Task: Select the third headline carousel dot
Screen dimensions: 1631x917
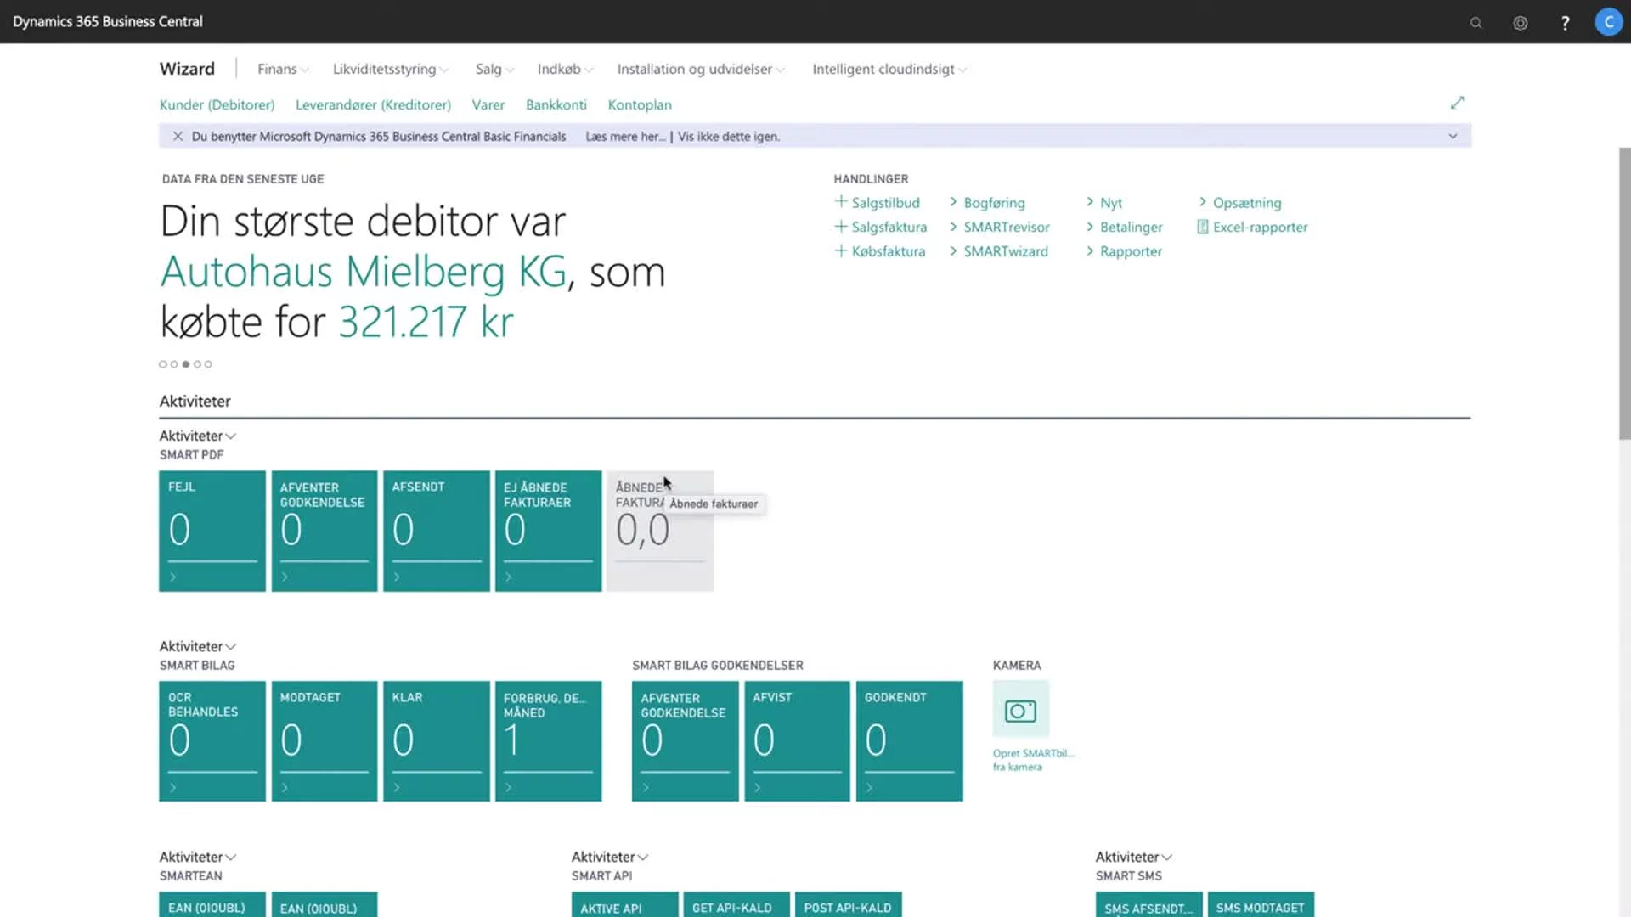Action: click(186, 364)
